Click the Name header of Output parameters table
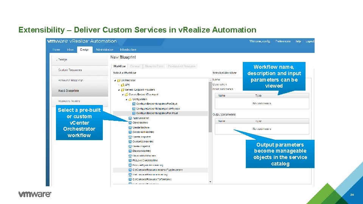Screen dimensions: 363x204 [222, 121]
